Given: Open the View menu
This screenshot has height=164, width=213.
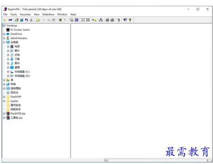Looking at the screenshot, I should [36, 14].
